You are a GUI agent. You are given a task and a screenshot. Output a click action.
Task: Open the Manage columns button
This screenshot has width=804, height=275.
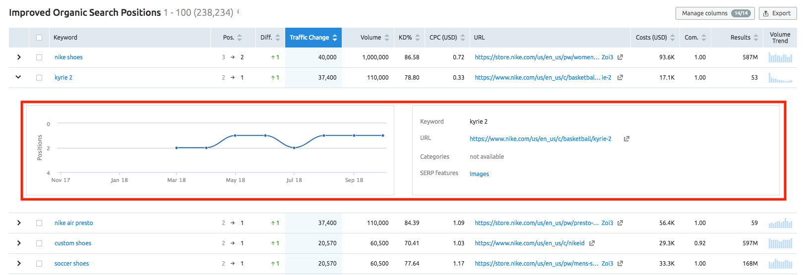(x=715, y=13)
